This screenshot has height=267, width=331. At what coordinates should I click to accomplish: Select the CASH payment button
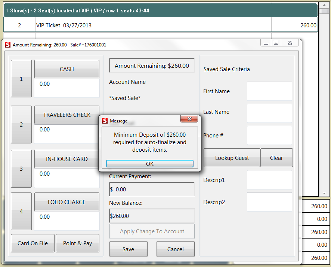click(x=67, y=69)
